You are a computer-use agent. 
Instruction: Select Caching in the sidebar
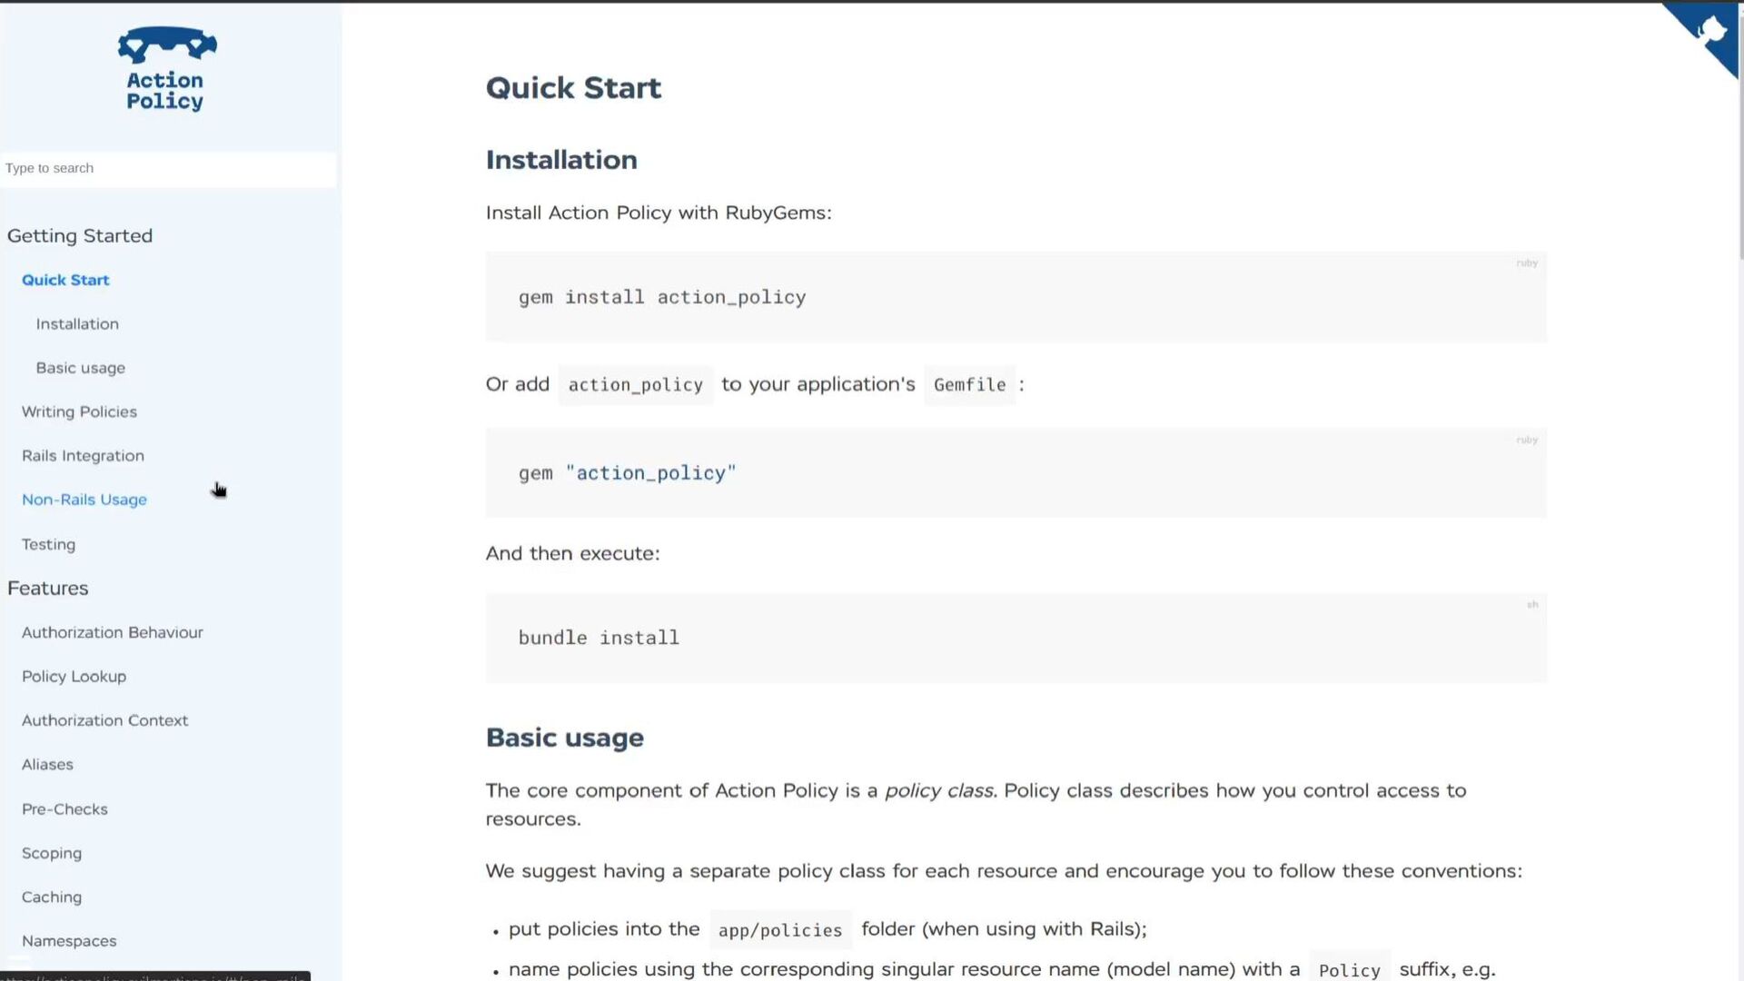point(52,897)
